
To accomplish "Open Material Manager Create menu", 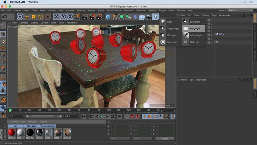I will tap(15, 122).
